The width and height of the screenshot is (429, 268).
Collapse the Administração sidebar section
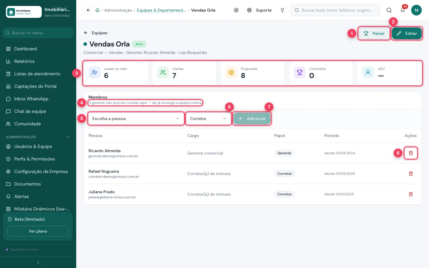(x=38, y=137)
